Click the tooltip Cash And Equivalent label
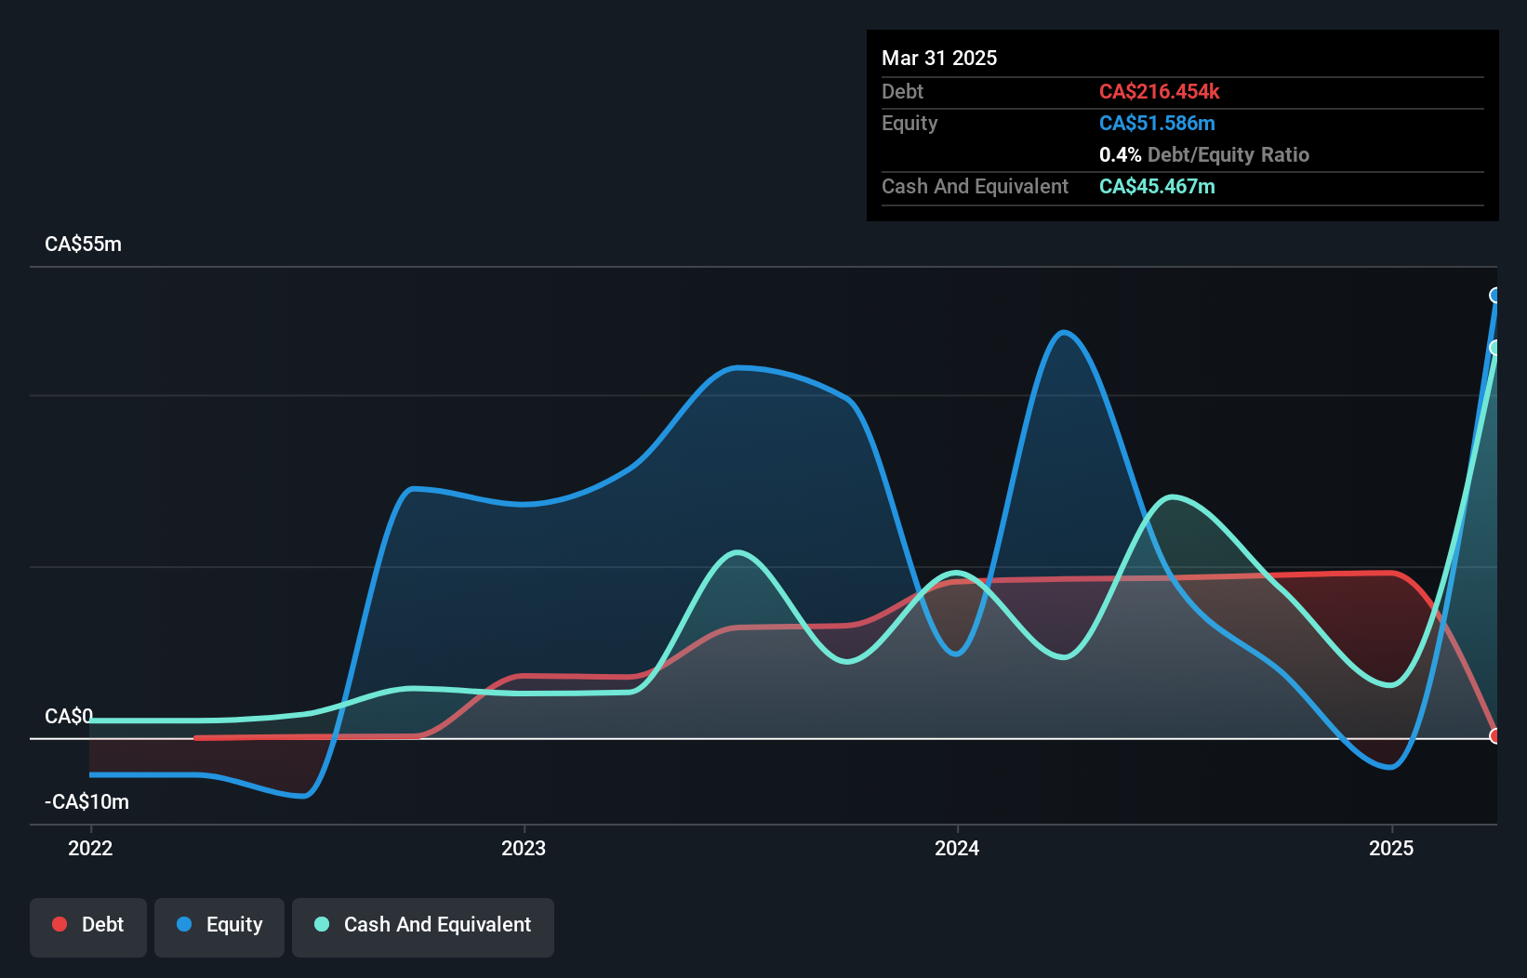The height and width of the screenshot is (978, 1527). [975, 186]
